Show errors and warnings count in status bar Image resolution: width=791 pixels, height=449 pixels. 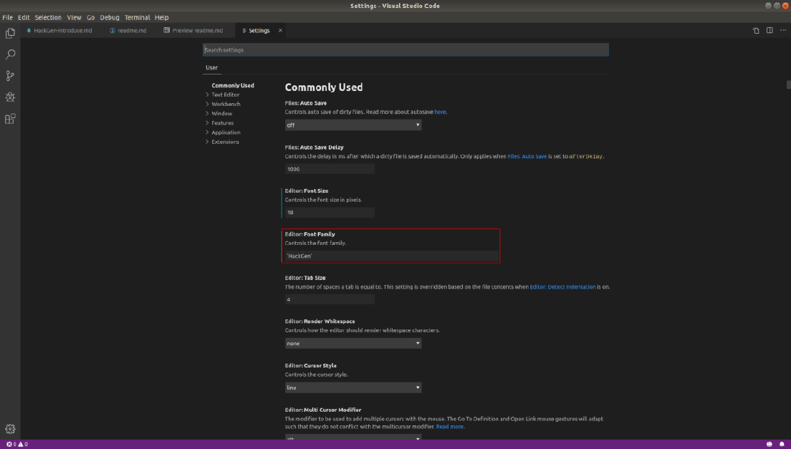point(17,445)
